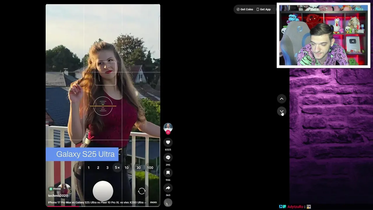Click AdytzuRo chat name

click(x=295, y=207)
